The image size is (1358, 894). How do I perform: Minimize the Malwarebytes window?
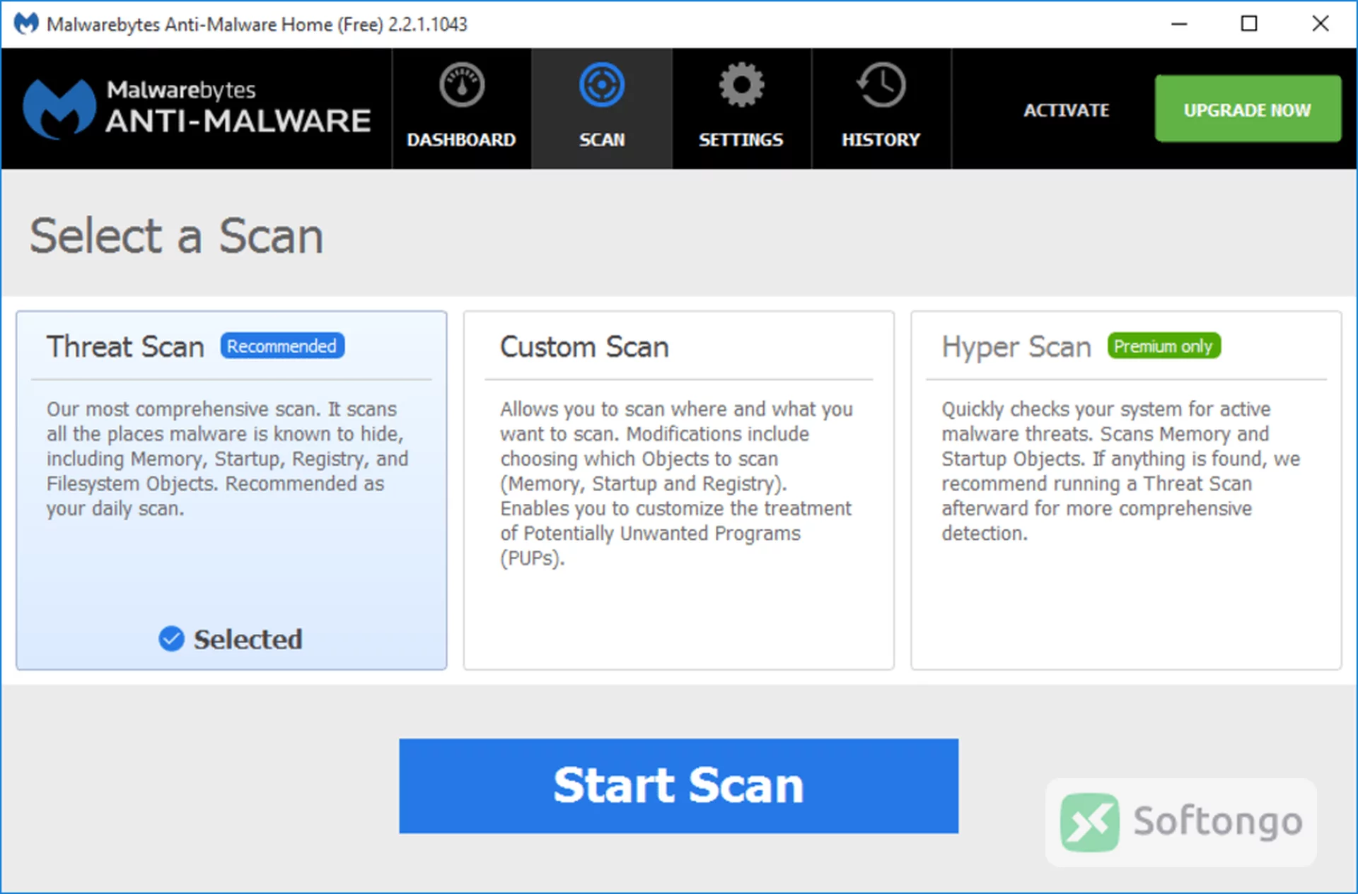point(1179,24)
